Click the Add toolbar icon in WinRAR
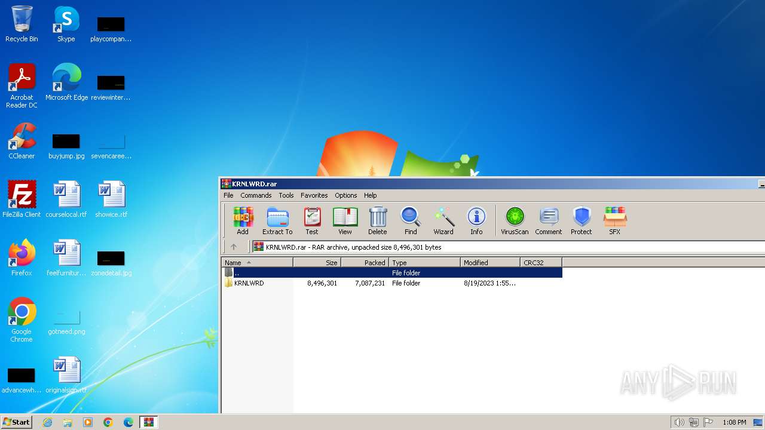 [x=243, y=221]
